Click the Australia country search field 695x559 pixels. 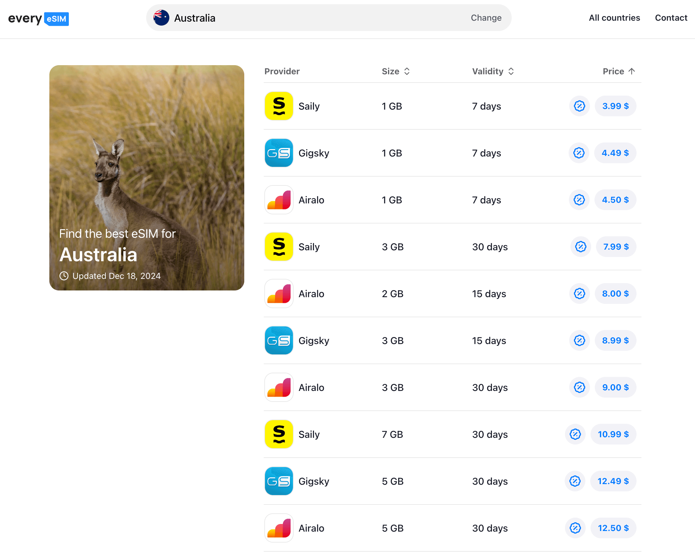point(329,18)
